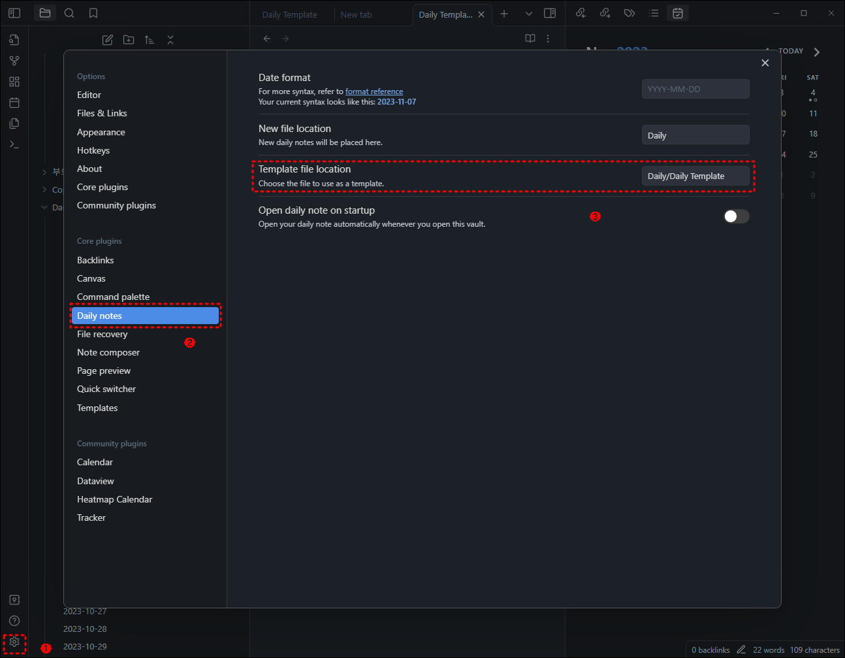Open the format reference link

click(x=374, y=91)
